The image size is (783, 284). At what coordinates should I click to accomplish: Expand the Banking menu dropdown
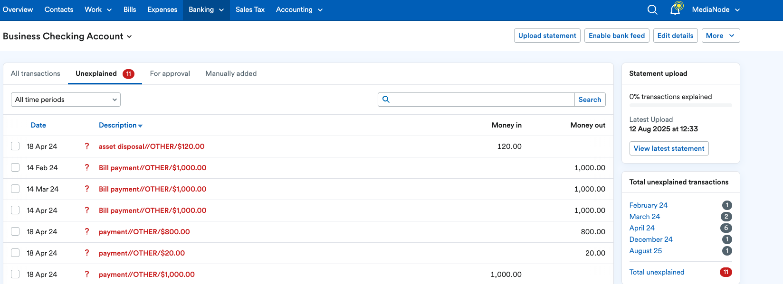206,9
